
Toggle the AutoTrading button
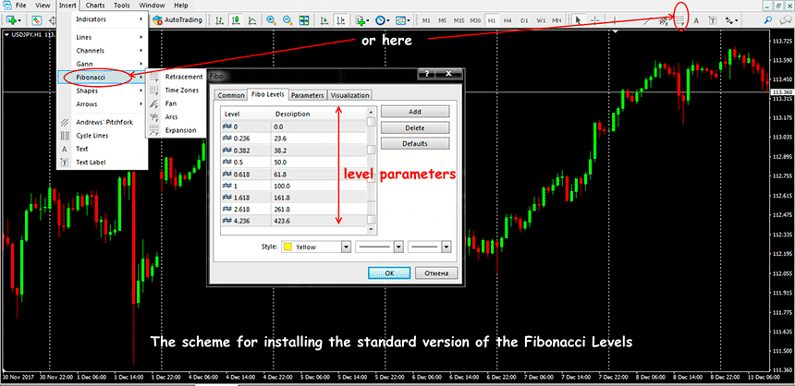[x=177, y=20]
